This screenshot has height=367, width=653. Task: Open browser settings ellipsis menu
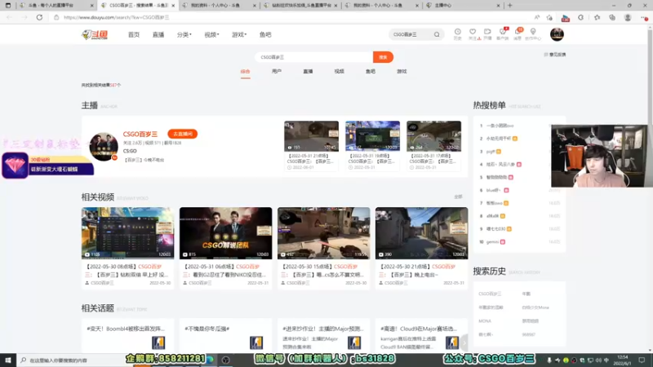(x=644, y=17)
